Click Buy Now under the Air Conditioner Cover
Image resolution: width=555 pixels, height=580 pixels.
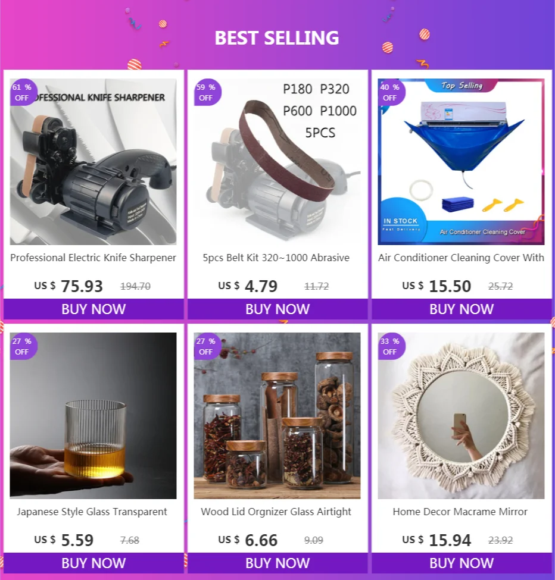[462, 309]
